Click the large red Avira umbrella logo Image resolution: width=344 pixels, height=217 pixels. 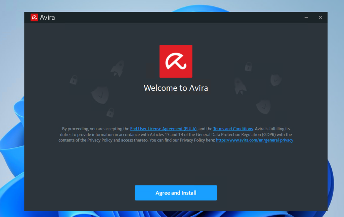click(176, 61)
